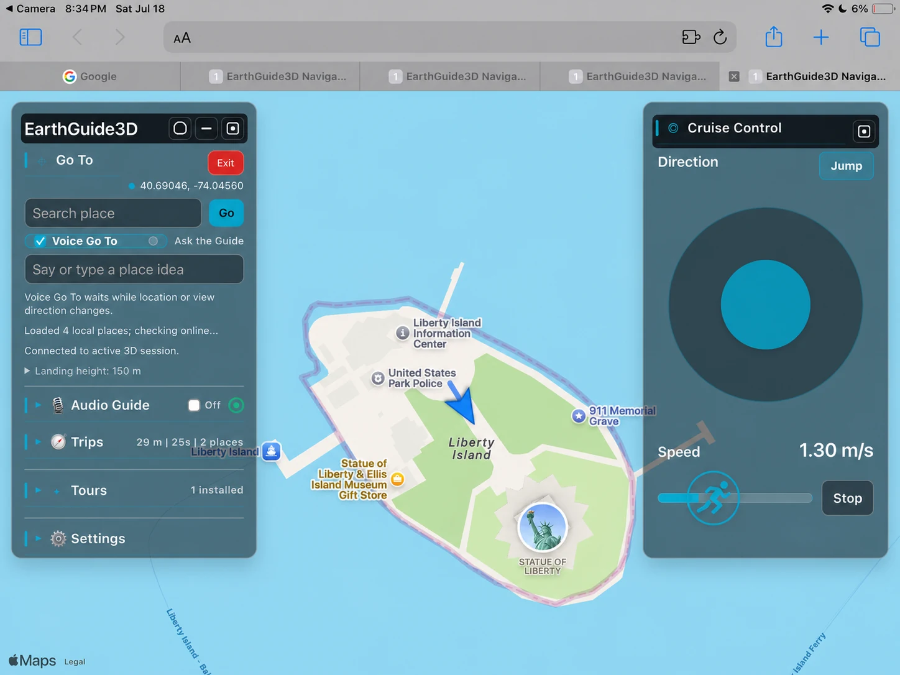Minimize the EarthGuide3D panel
The image size is (900, 675).
tap(206, 129)
